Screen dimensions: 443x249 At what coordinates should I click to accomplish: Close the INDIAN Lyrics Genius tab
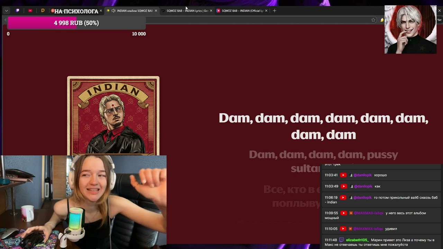[x=211, y=11]
